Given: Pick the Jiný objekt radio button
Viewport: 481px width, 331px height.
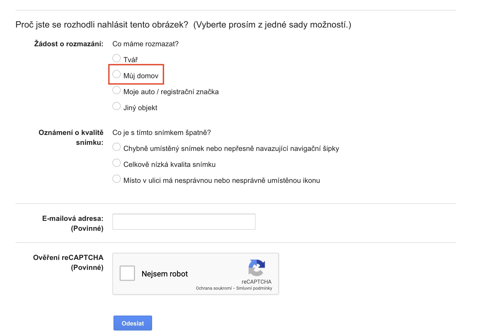Looking at the screenshot, I should [117, 106].
